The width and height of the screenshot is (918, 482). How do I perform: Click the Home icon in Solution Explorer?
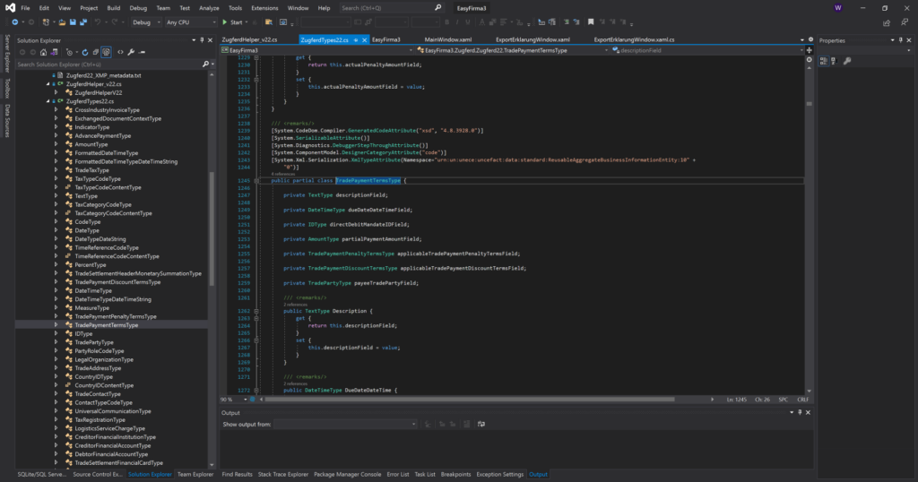click(43, 52)
